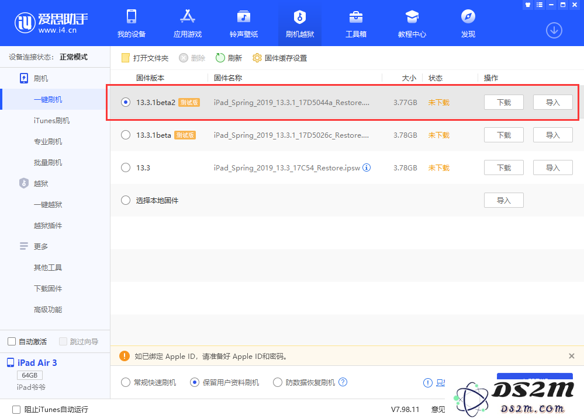Open the 铃声壁纸 ringtone wallpaper tab
584x419 pixels.
[x=244, y=23]
